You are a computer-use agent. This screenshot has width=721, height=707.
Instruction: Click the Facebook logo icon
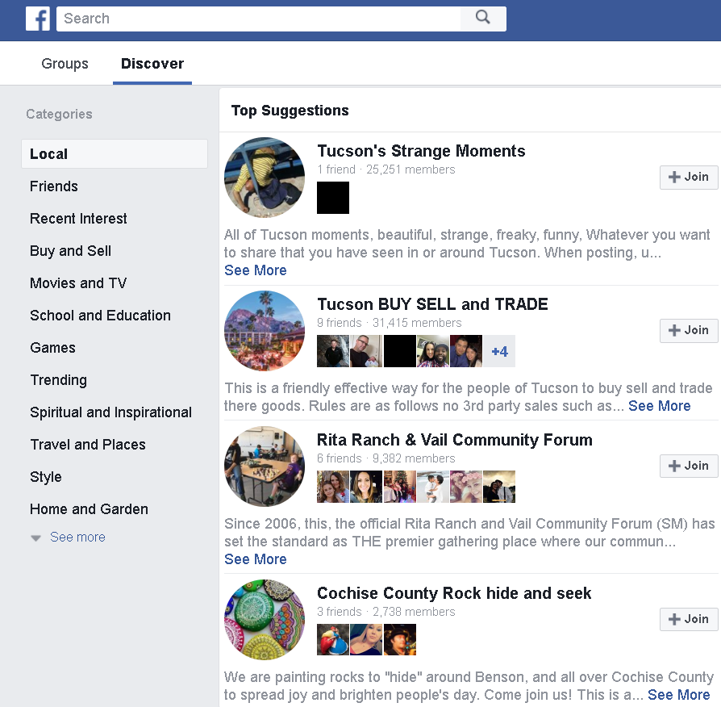(x=37, y=18)
